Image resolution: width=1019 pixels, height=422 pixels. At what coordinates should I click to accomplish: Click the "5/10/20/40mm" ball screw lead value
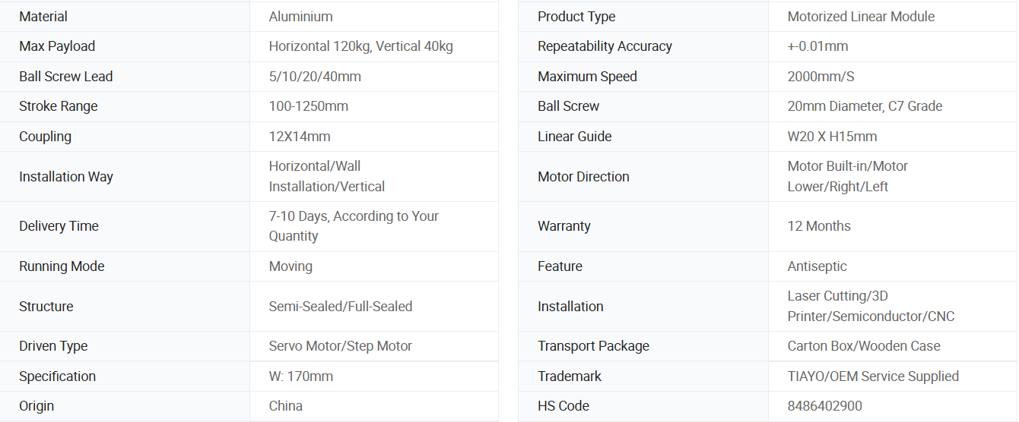point(315,77)
